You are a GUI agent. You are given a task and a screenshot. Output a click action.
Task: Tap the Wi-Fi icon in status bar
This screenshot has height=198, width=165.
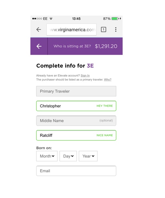(x=51, y=19)
